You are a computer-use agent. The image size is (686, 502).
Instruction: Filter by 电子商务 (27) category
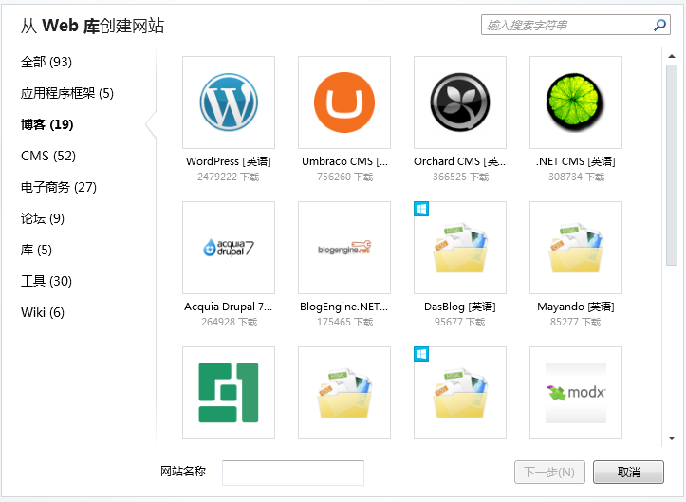coord(59,187)
